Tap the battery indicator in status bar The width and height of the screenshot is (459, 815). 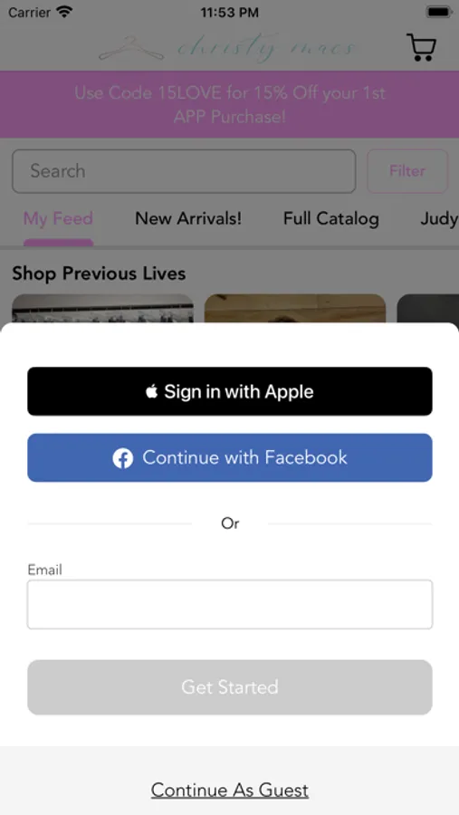click(x=438, y=12)
